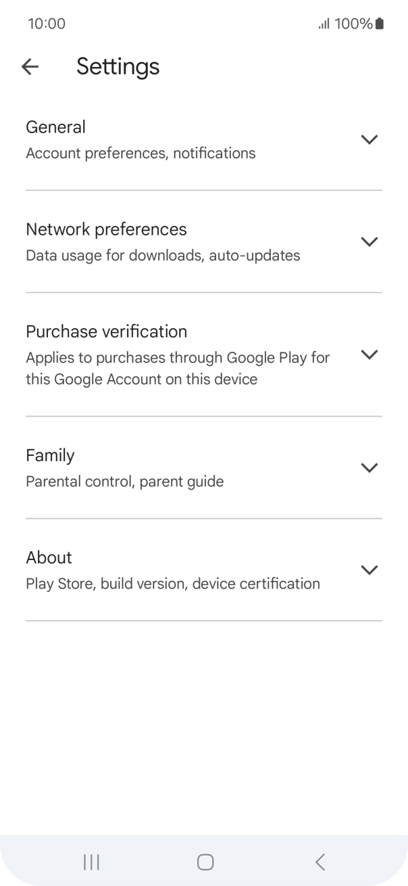Tap the battery icon in status bar
The width and height of the screenshot is (408, 886).
380,24
